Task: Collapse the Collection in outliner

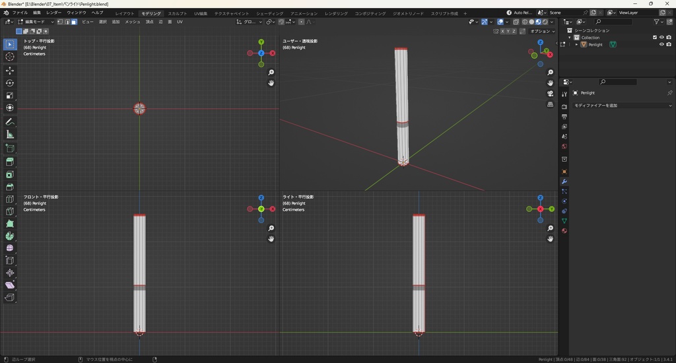Action: coord(570,38)
